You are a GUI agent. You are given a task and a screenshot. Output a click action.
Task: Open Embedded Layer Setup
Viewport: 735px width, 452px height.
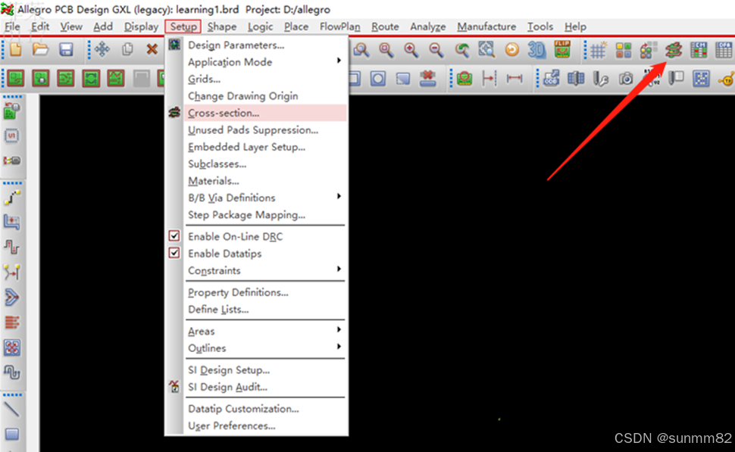point(265,147)
